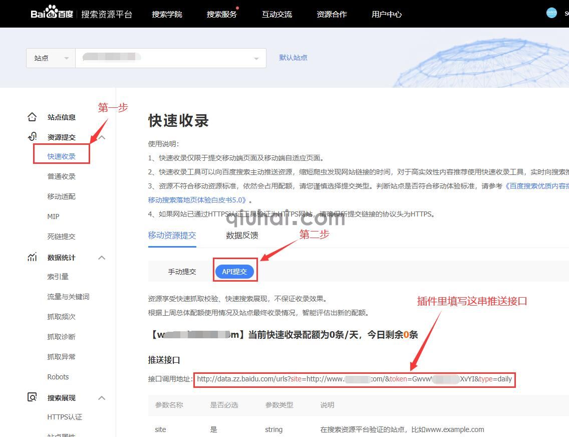The image size is (569, 437).
Task: Switch to the 数据反馈 tab
Action: [242, 235]
